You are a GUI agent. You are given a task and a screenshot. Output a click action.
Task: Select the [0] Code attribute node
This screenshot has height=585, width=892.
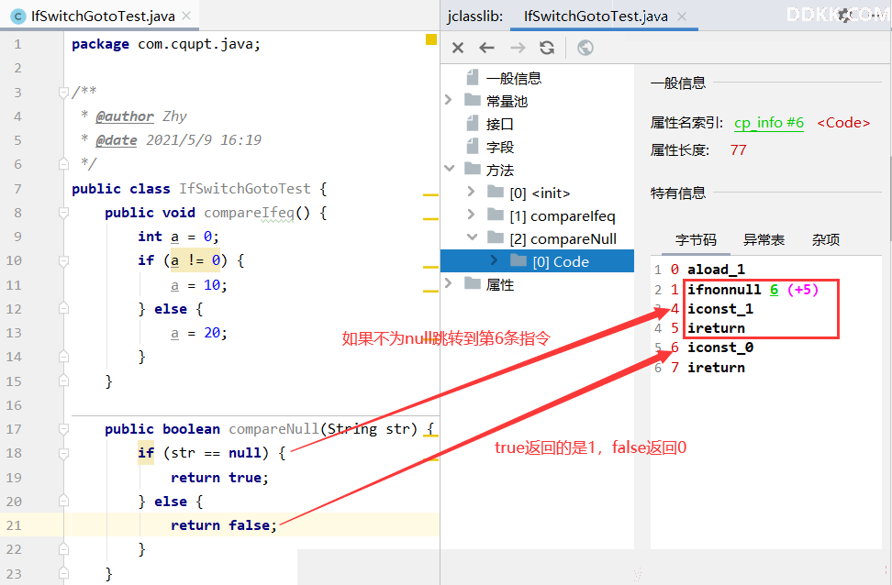pyautogui.click(x=561, y=261)
